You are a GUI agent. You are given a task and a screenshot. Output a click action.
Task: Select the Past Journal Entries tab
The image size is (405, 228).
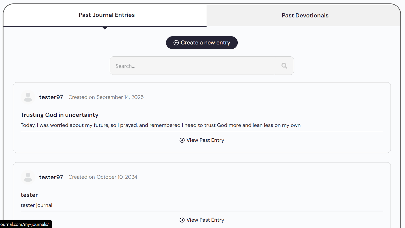(x=107, y=15)
